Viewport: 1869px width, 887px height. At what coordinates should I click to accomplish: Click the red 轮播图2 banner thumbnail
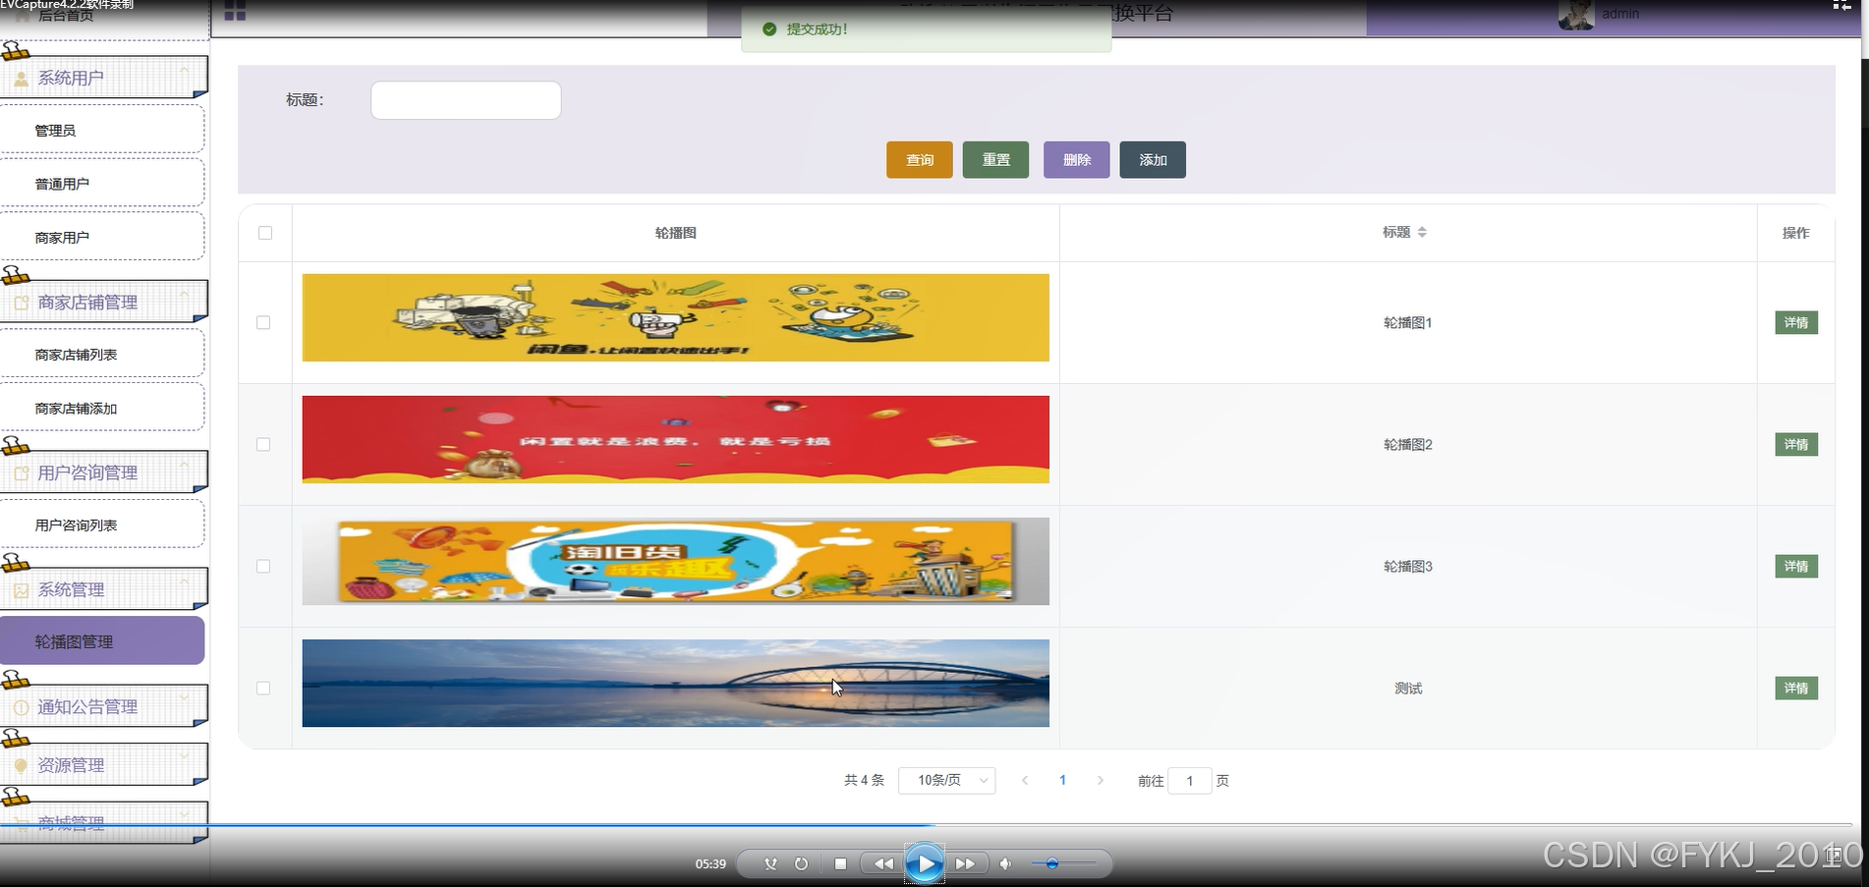(676, 439)
